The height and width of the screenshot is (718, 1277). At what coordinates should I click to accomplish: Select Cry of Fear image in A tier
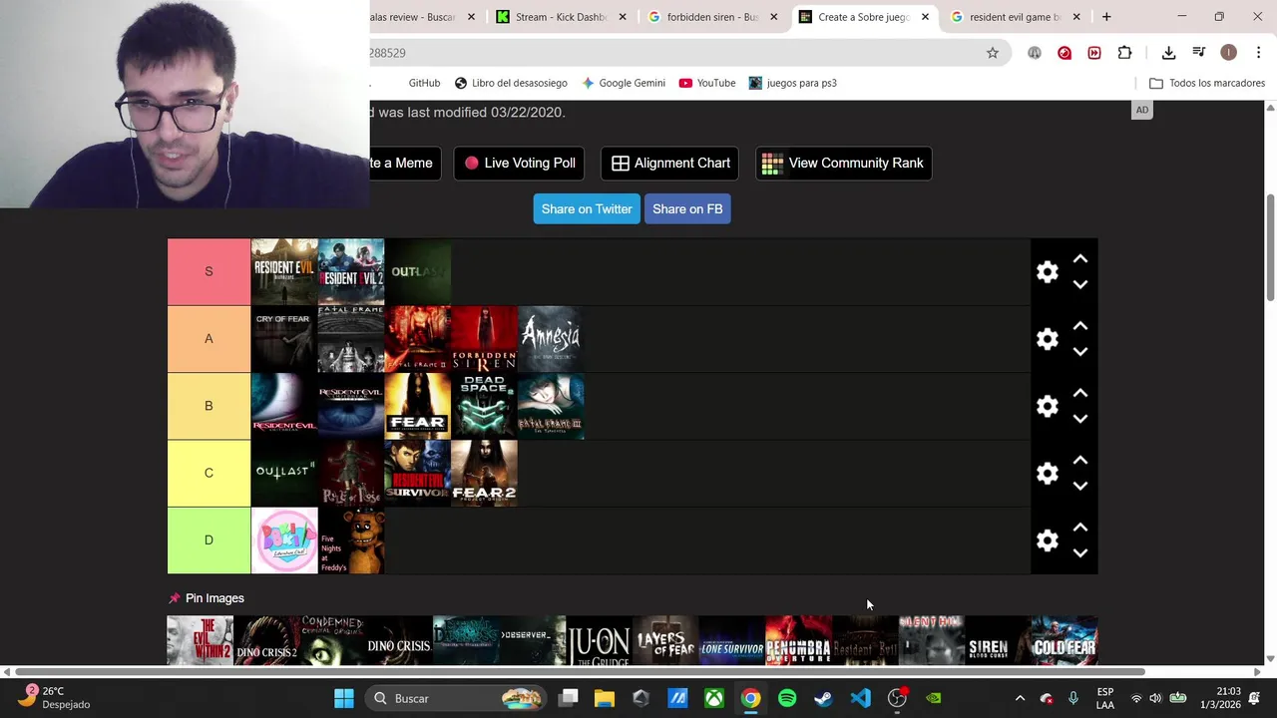coord(284,339)
